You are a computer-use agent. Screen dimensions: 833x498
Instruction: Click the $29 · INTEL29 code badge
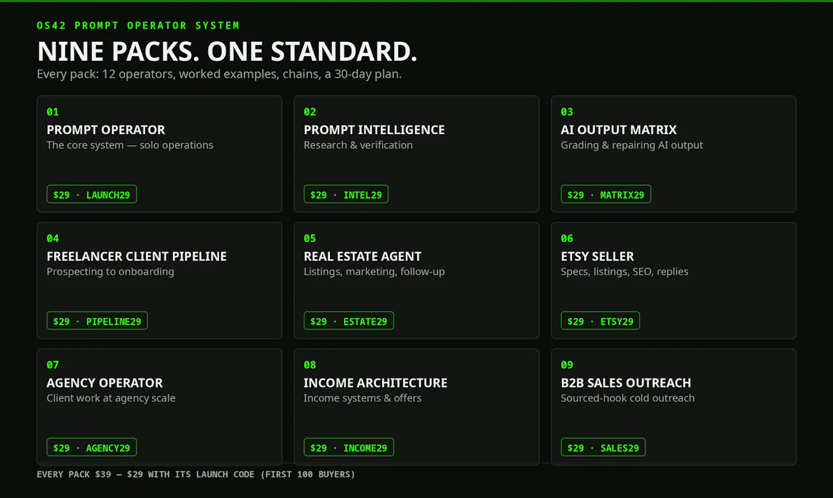coord(346,194)
